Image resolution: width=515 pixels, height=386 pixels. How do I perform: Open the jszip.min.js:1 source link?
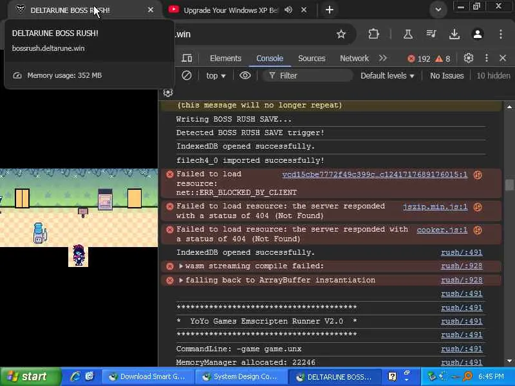[435, 207]
